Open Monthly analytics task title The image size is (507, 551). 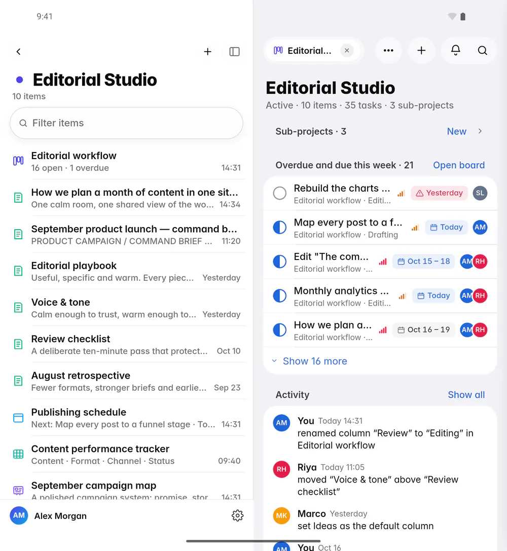(341, 291)
